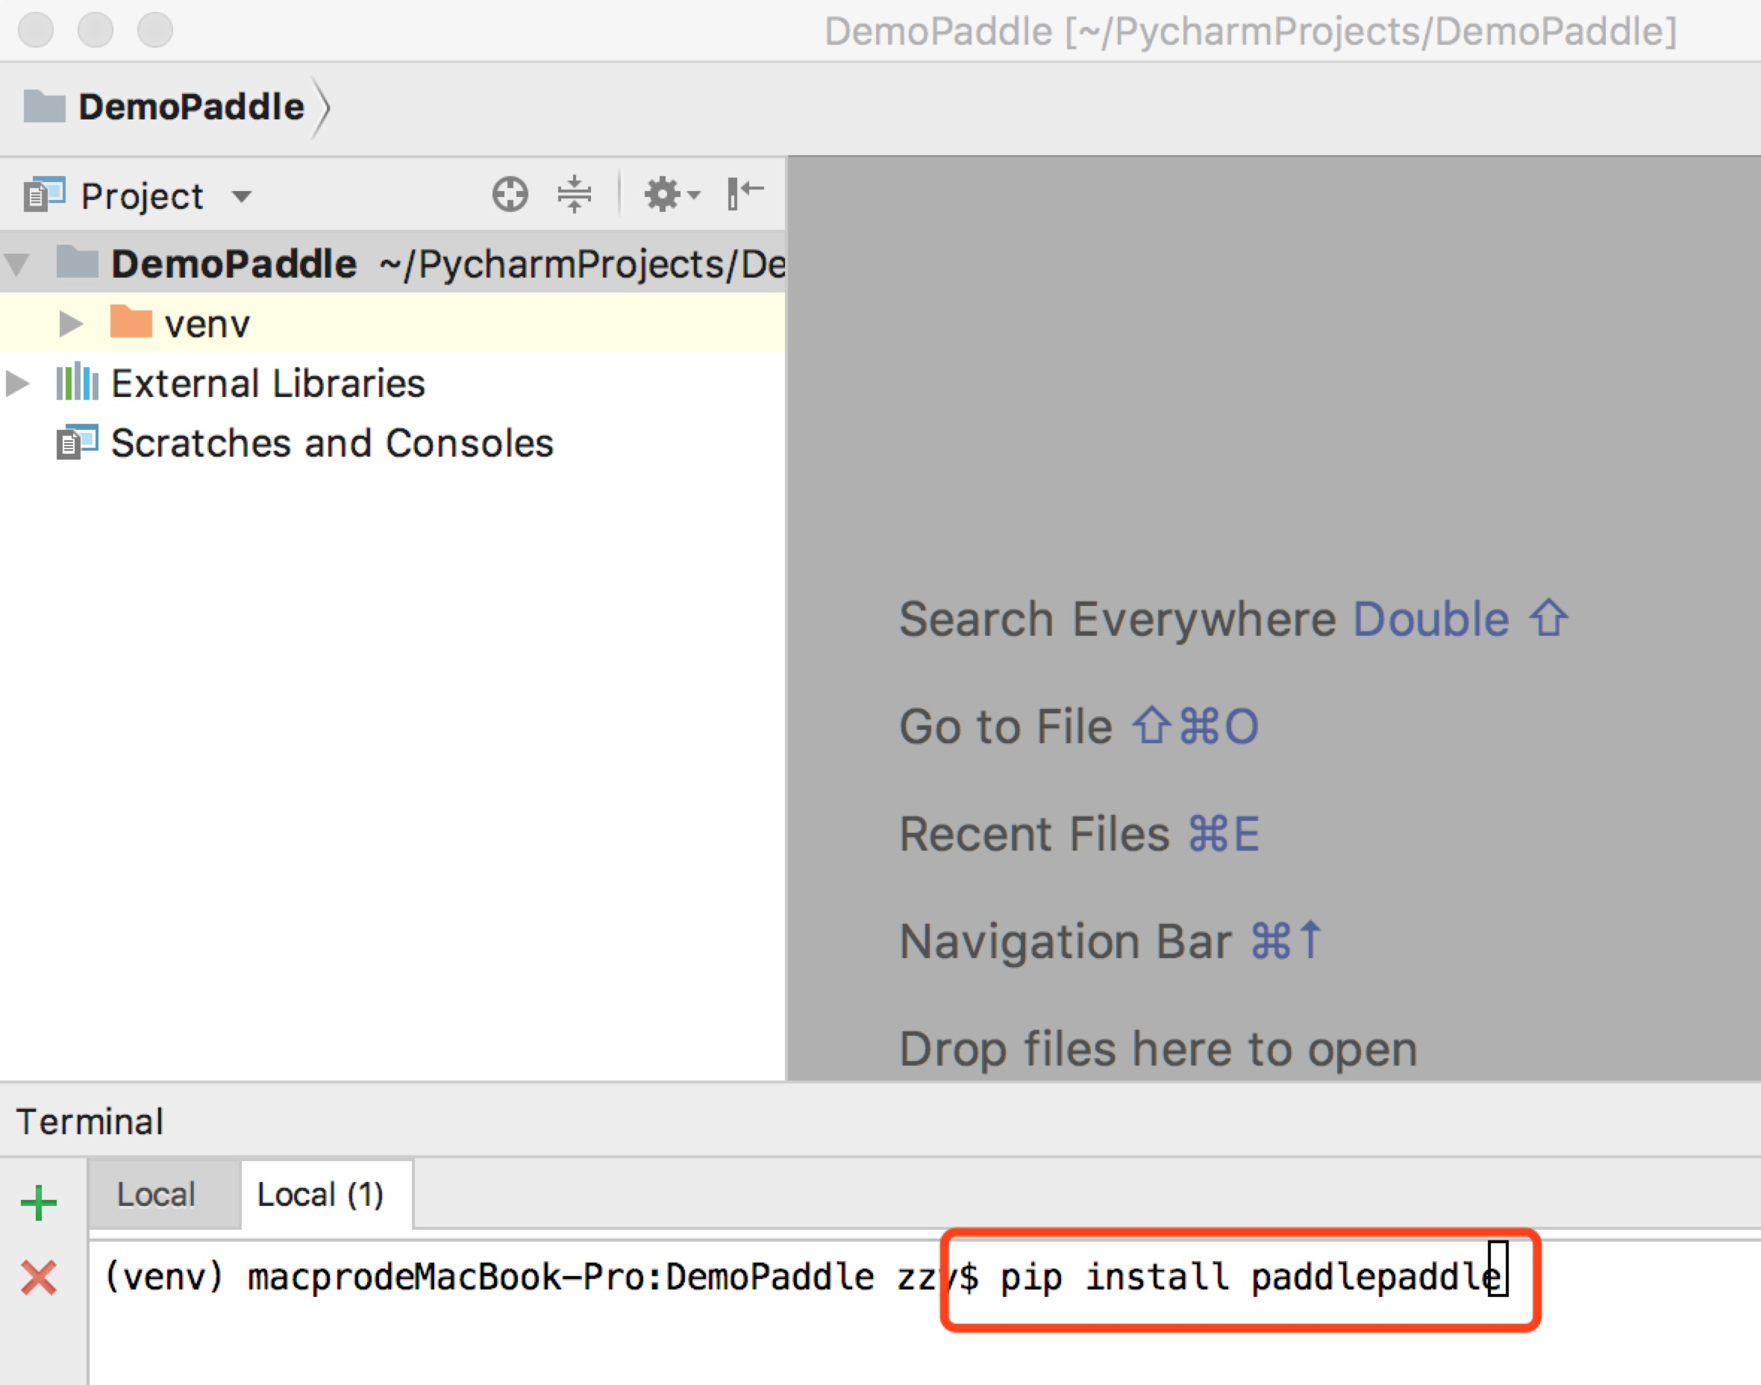Click the Drop files here to open text

[x=1159, y=1049]
